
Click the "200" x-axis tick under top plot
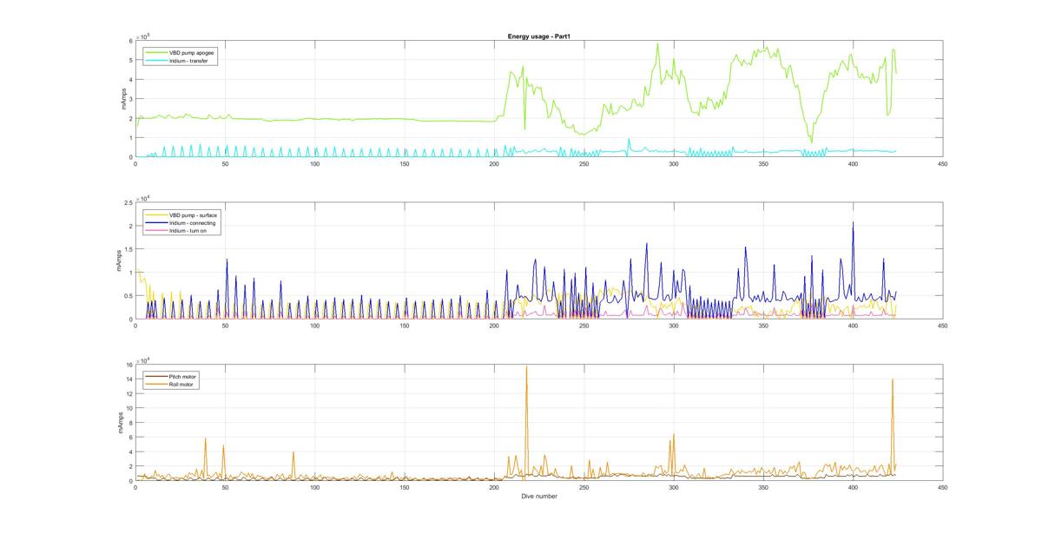click(494, 163)
